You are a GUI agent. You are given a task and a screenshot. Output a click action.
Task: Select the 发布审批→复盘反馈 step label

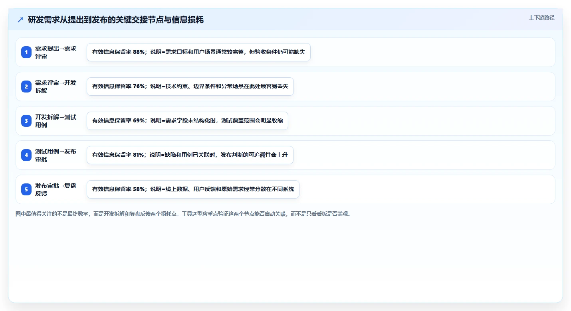(x=56, y=189)
